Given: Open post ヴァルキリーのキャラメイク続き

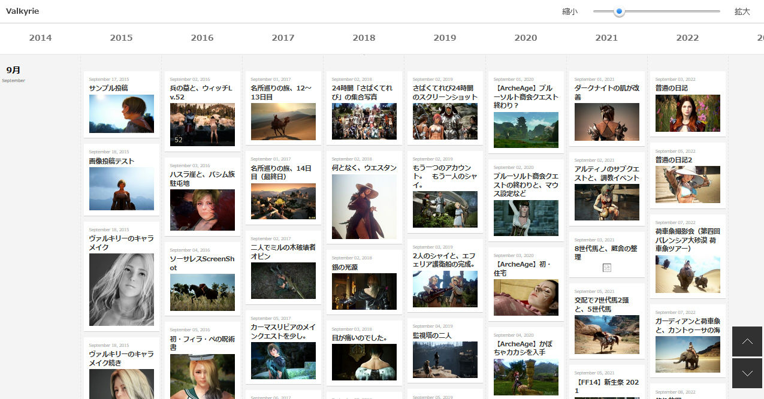Looking at the screenshot, I should point(122,358).
